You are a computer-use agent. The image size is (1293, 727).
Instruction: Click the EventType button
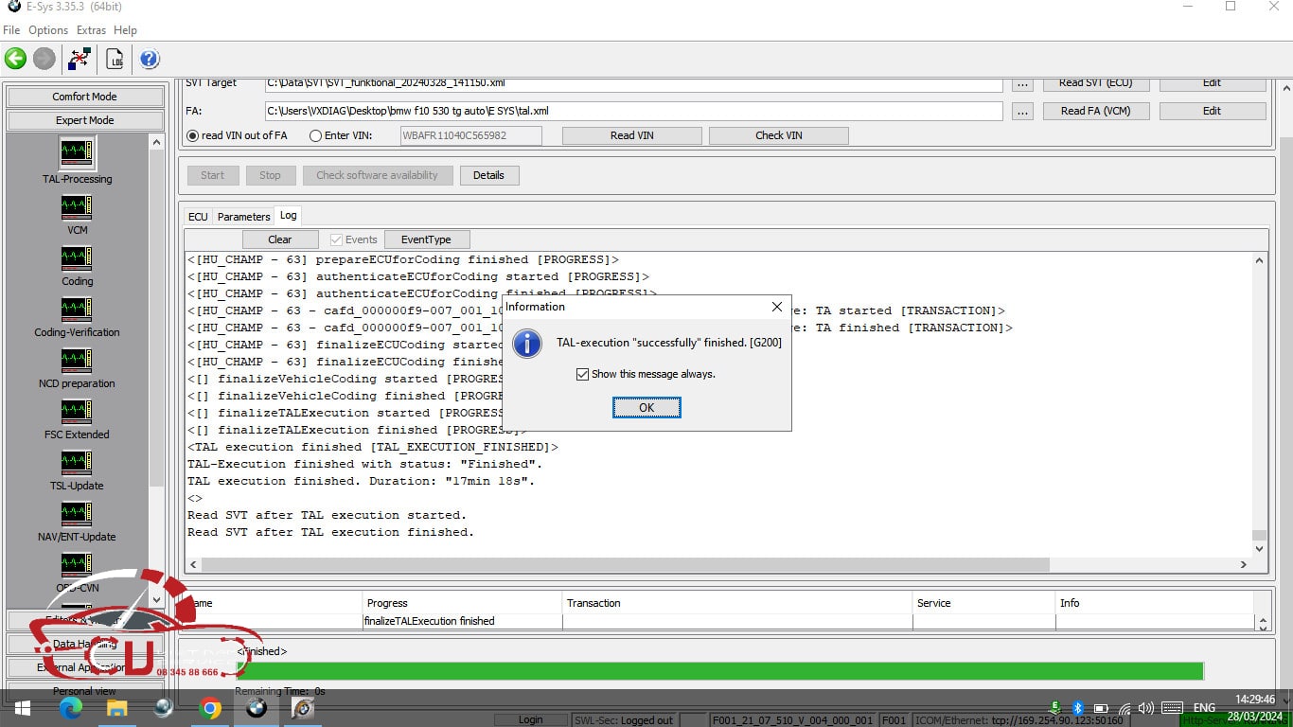point(426,239)
